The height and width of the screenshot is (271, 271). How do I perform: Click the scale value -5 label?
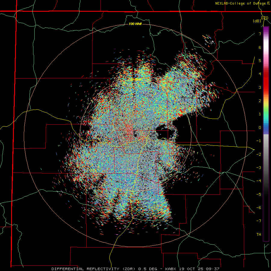(259, 194)
